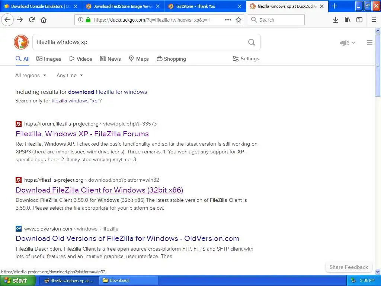Open DuckDuckGo search Settings
381x286 pixels.
click(x=246, y=58)
